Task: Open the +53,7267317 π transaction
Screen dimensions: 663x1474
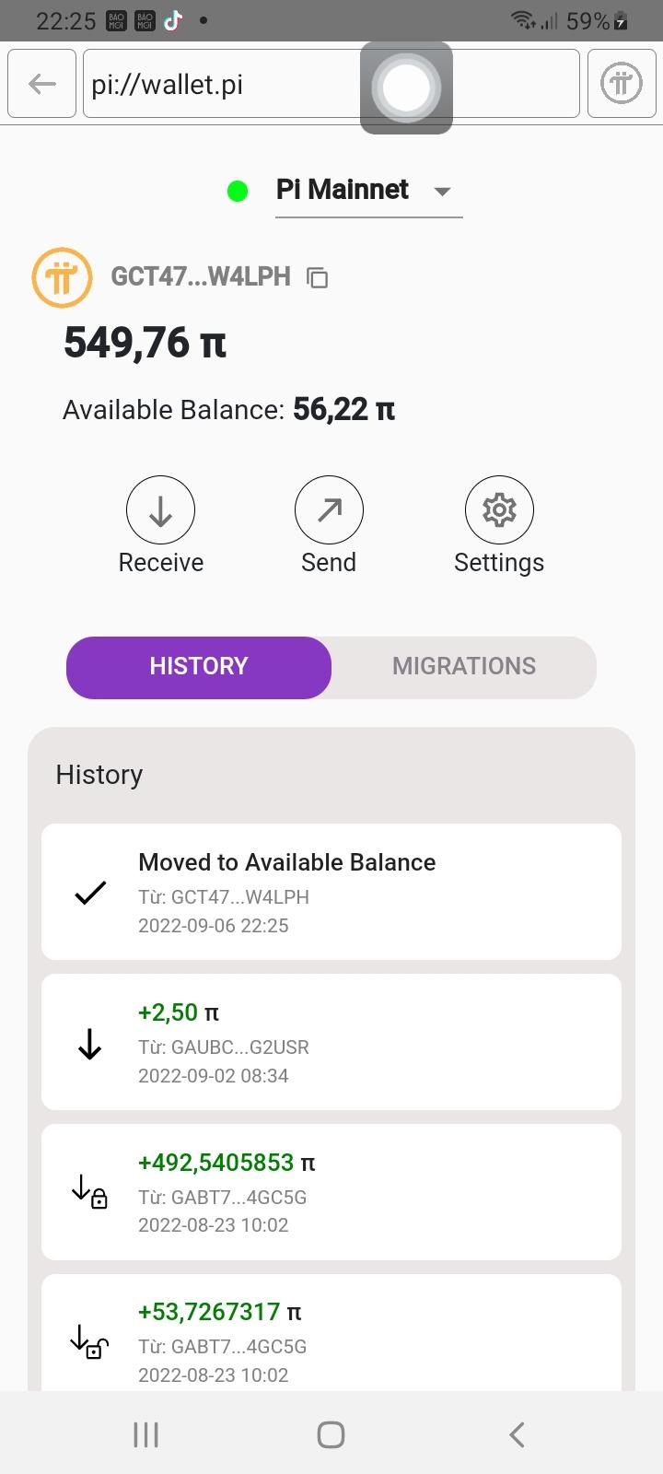Action: point(331,1336)
